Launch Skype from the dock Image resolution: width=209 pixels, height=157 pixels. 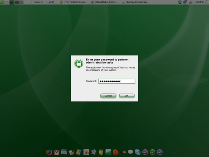[138, 152]
